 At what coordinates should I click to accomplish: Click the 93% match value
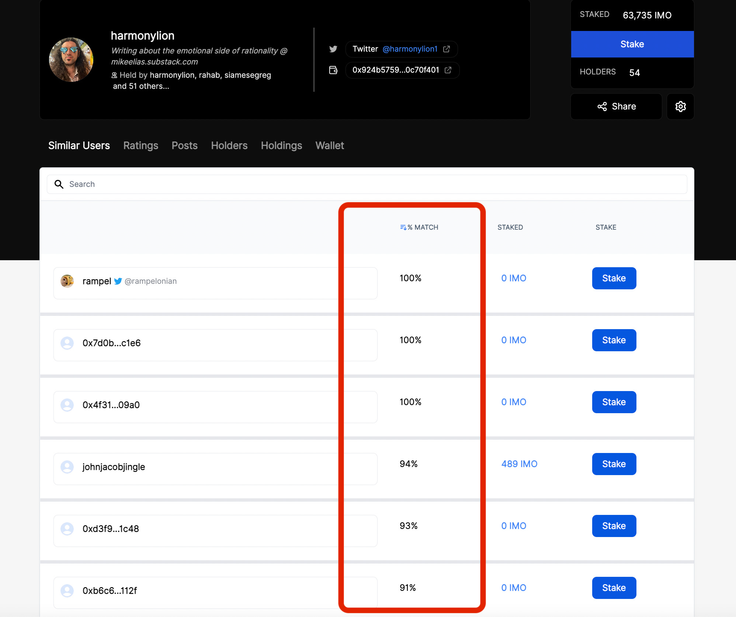409,526
